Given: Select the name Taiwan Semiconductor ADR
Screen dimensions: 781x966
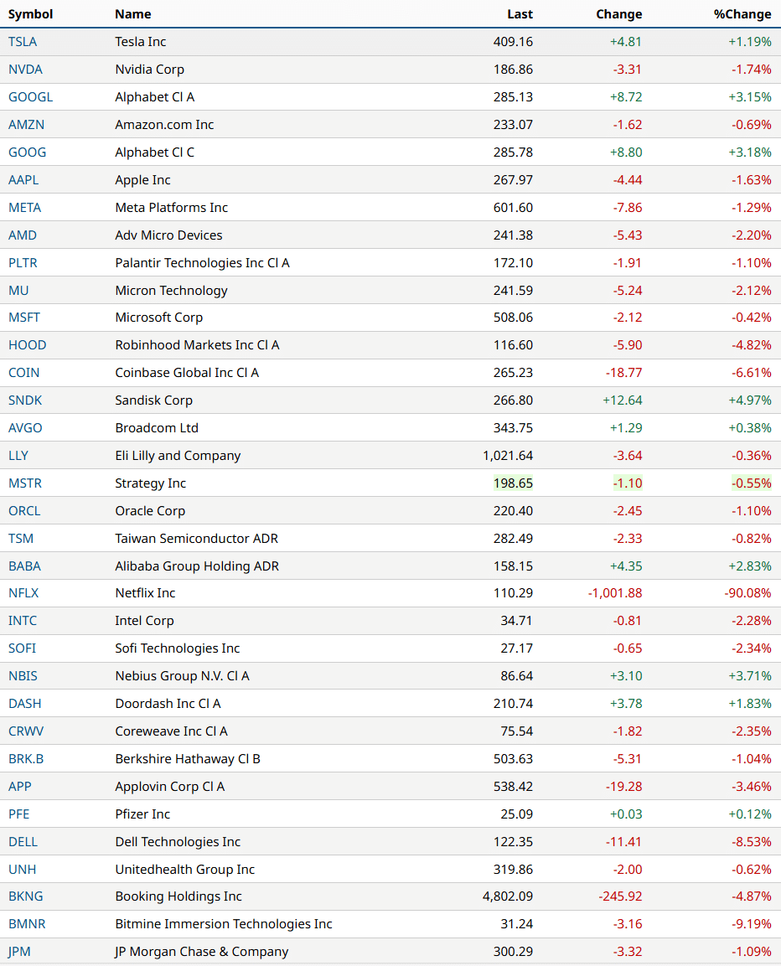Looking at the screenshot, I should point(197,539).
